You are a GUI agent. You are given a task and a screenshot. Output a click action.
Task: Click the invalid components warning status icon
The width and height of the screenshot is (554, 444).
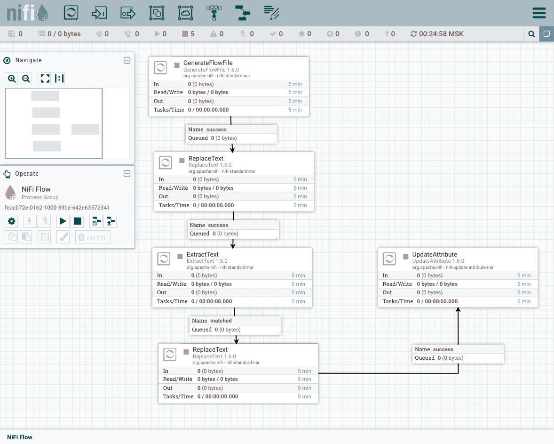[x=214, y=34]
